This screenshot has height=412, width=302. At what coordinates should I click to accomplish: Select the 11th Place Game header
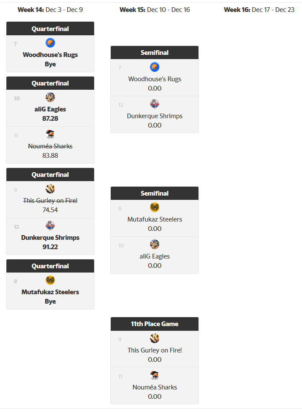click(x=155, y=324)
